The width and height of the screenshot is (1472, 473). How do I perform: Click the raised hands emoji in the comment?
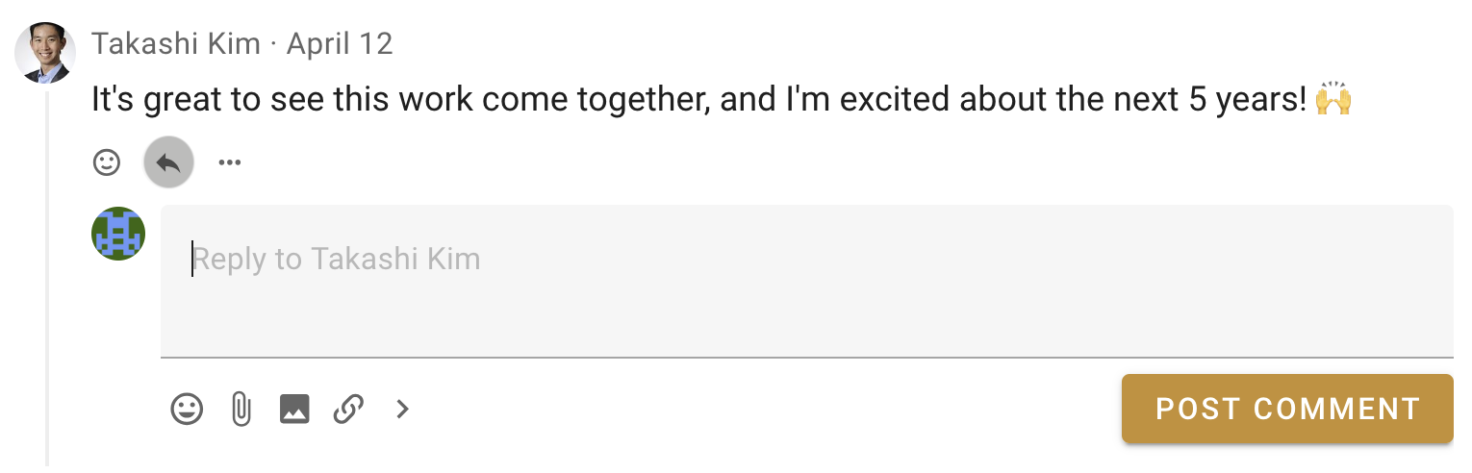point(1333,99)
